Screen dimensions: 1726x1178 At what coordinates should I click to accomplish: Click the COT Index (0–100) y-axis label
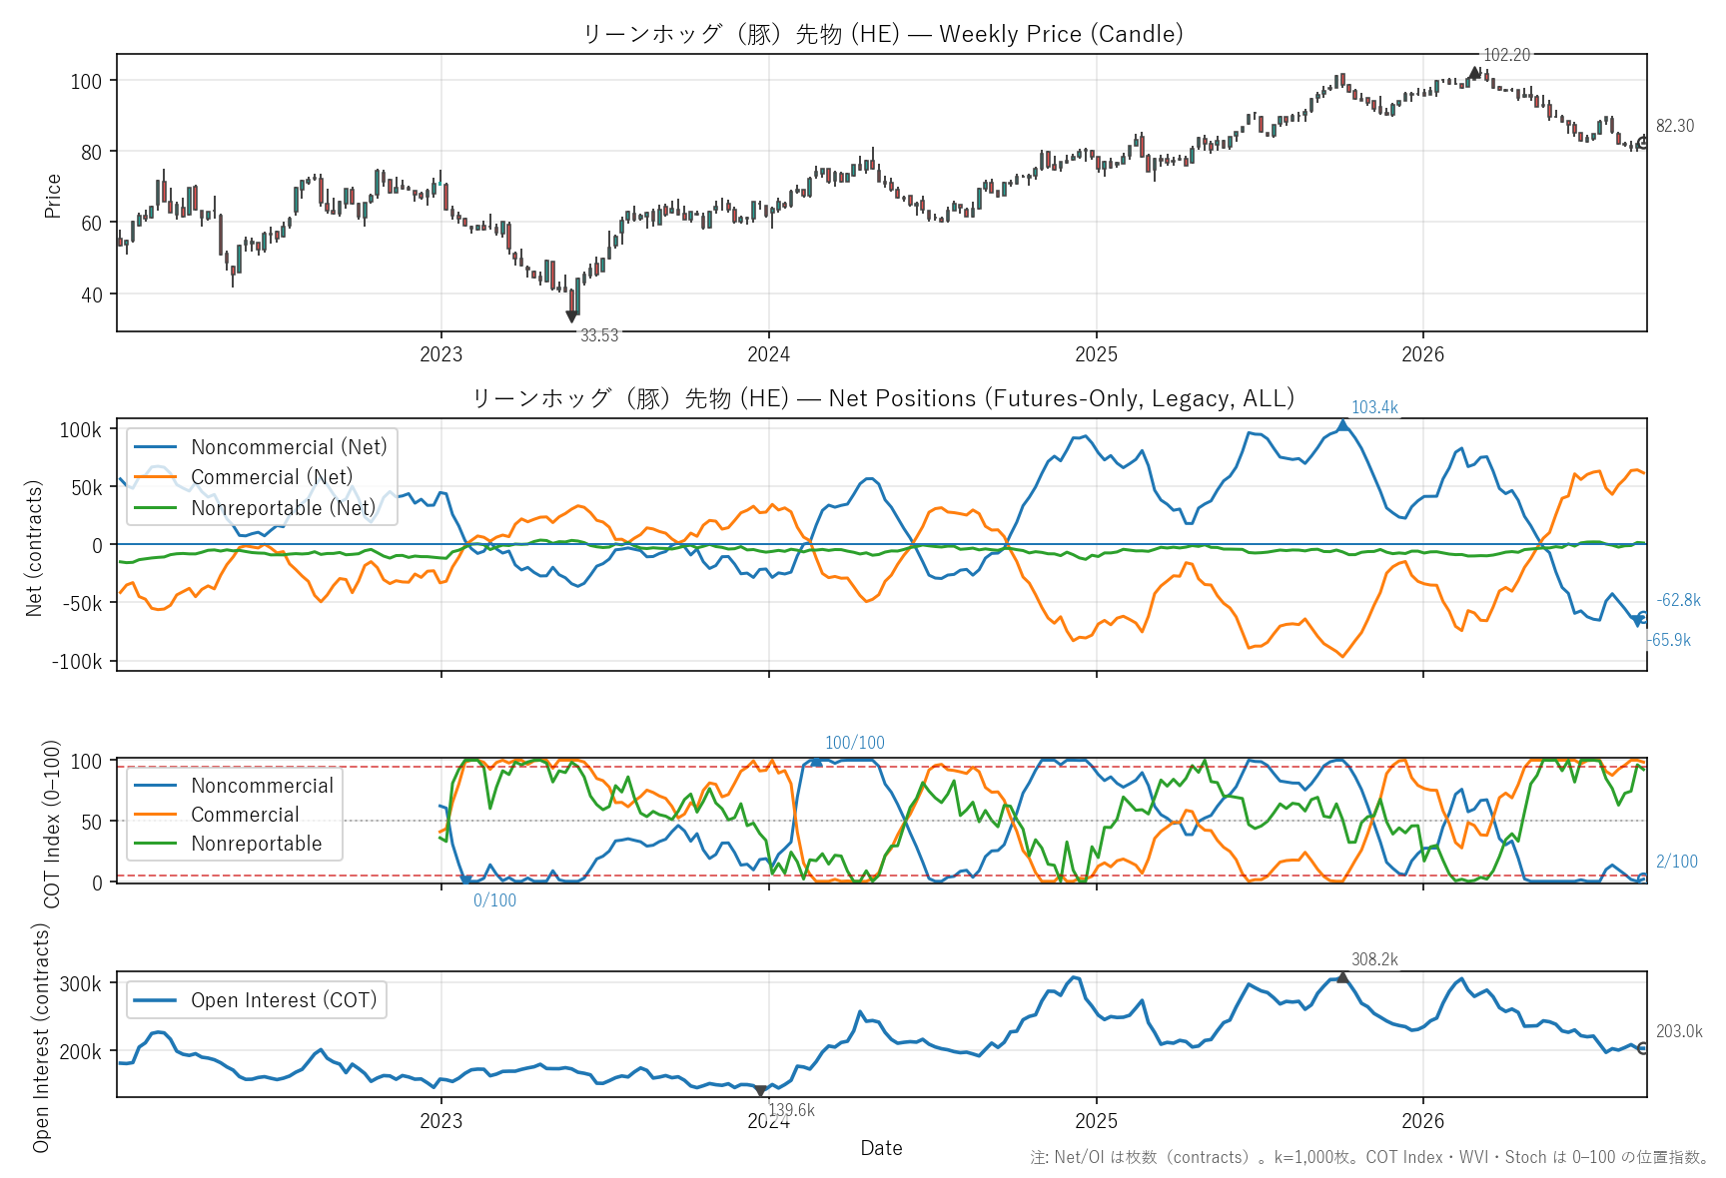click(x=53, y=824)
